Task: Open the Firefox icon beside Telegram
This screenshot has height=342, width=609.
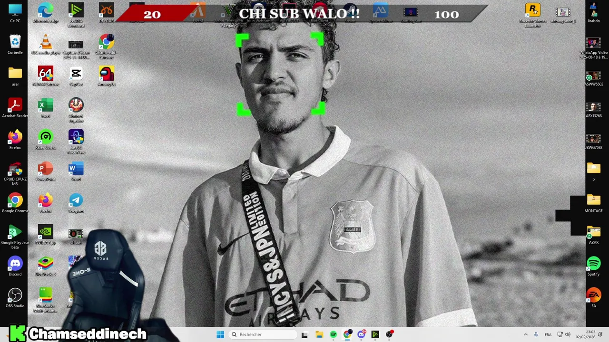Action: pyautogui.click(x=46, y=203)
